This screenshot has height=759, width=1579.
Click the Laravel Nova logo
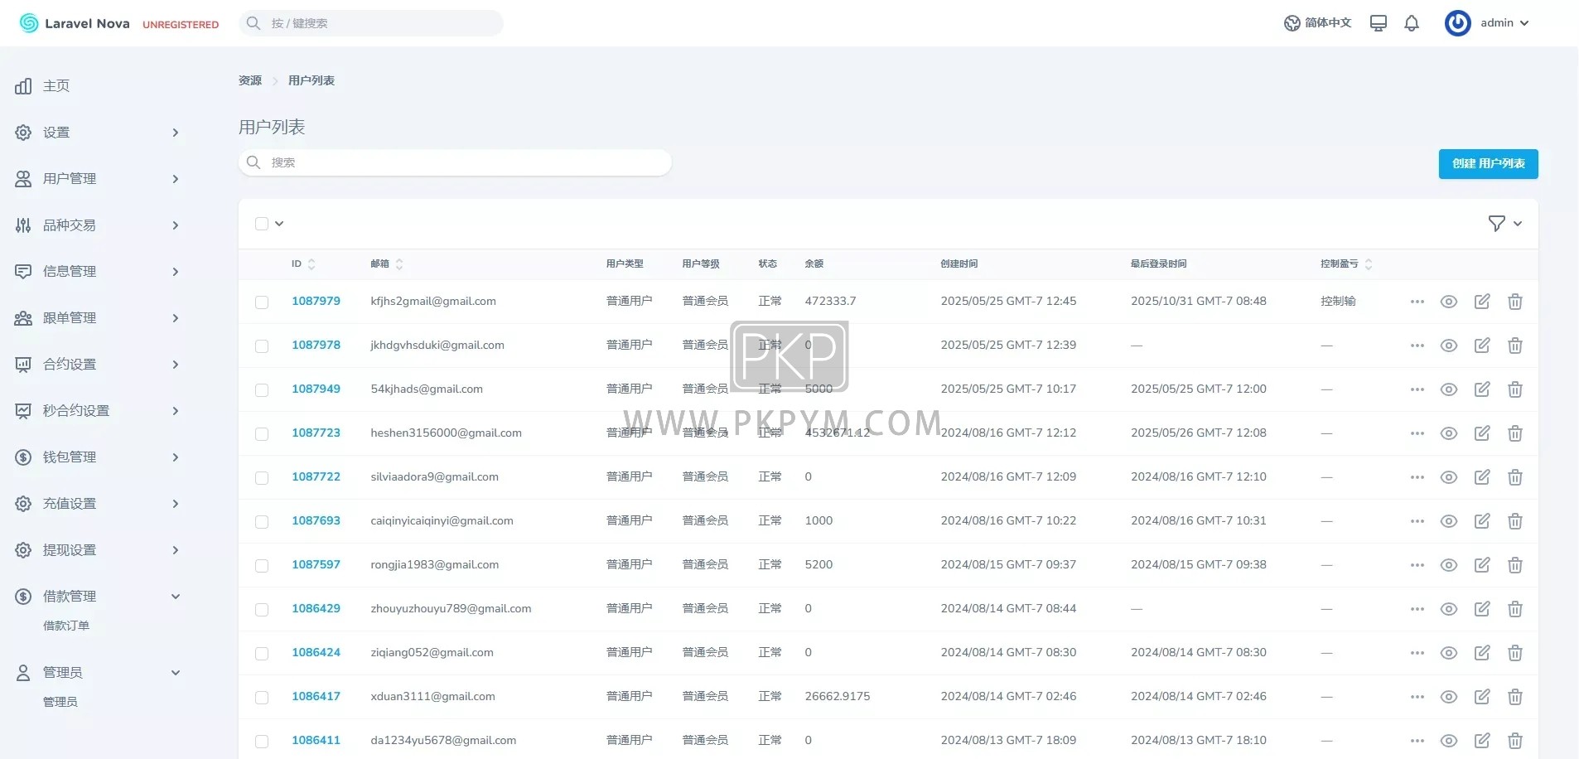click(x=75, y=23)
